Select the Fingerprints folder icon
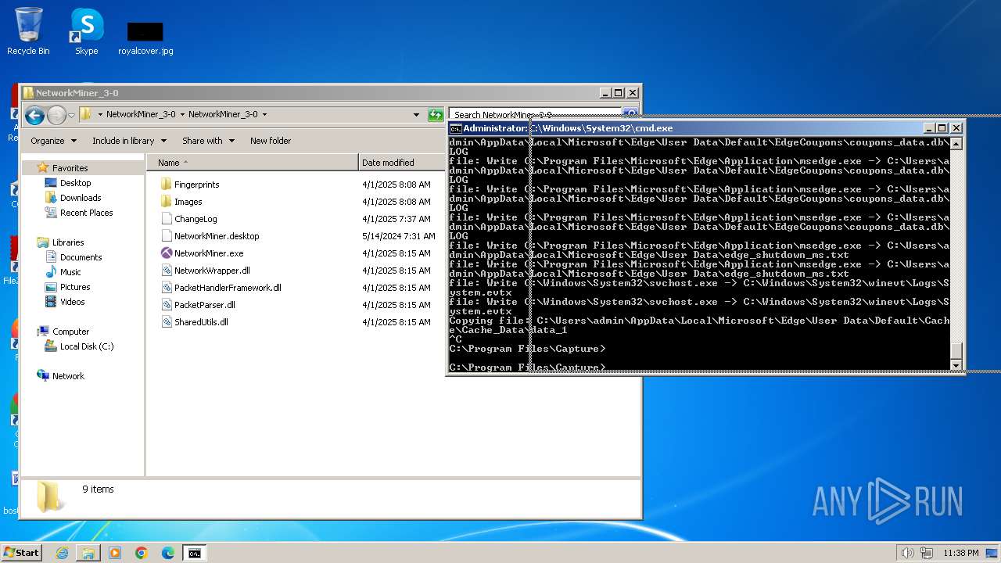 166,185
